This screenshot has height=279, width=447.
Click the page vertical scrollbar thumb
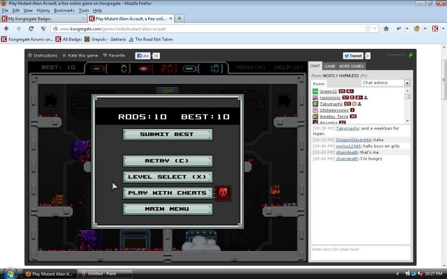(444, 80)
